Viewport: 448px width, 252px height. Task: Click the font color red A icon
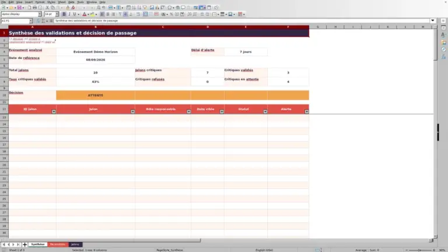(84, 14)
